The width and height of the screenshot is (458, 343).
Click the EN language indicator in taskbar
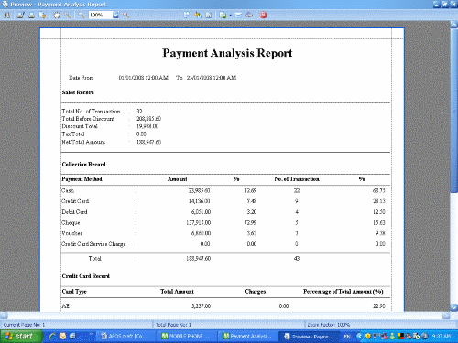coord(347,337)
